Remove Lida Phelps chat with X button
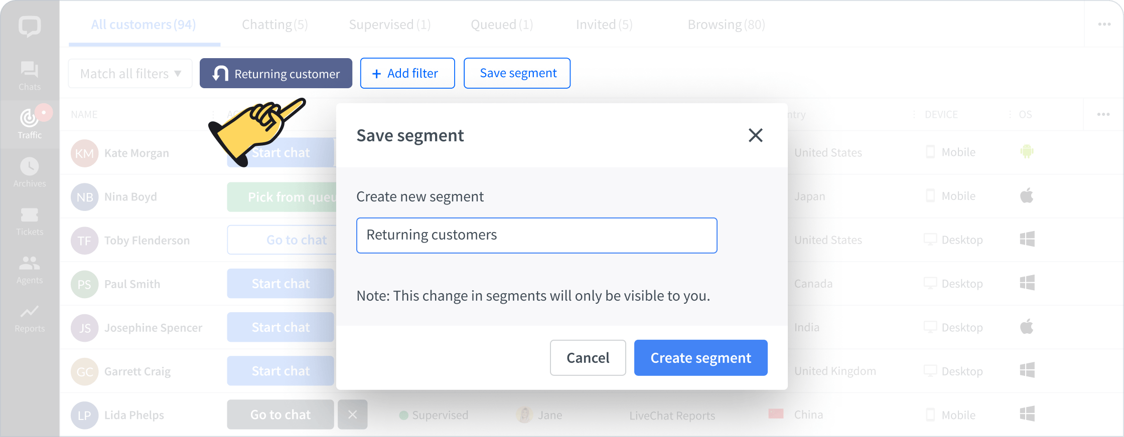Image resolution: width=1124 pixels, height=437 pixels. (352, 414)
